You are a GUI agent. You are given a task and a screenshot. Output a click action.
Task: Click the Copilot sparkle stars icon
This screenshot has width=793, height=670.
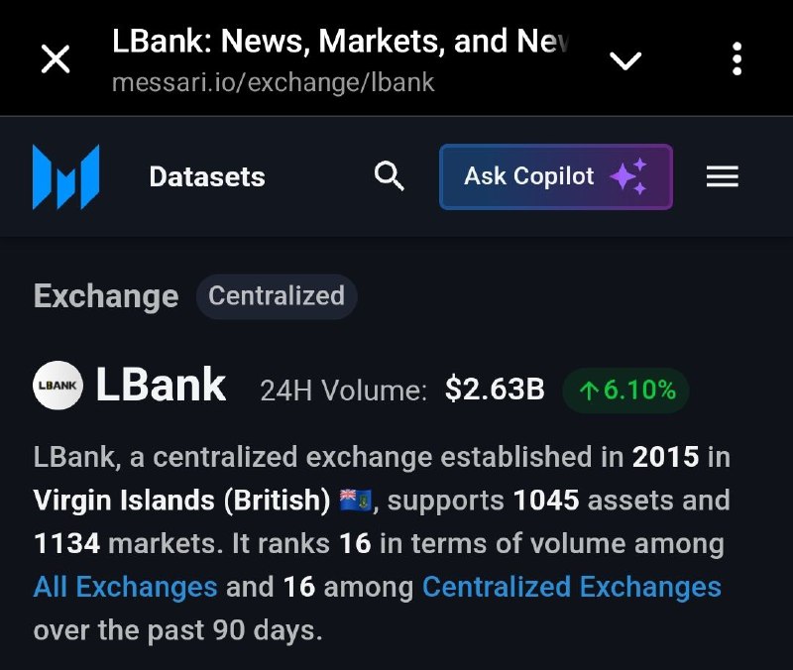pyautogui.click(x=628, y=176)
